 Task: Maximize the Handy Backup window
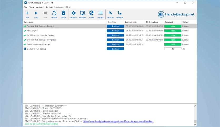pos(185,3)
